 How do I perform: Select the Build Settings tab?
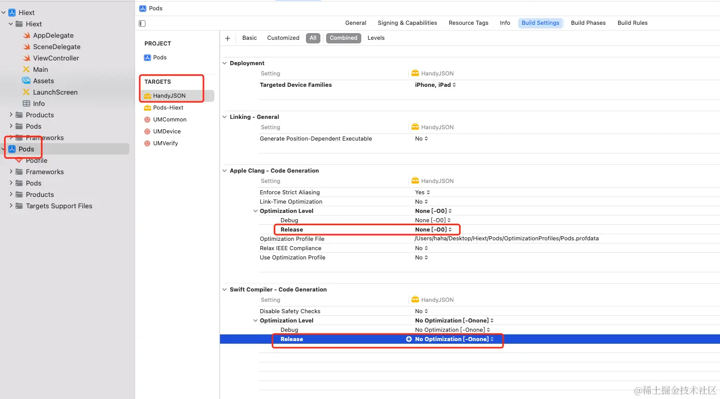coord(540,23)
